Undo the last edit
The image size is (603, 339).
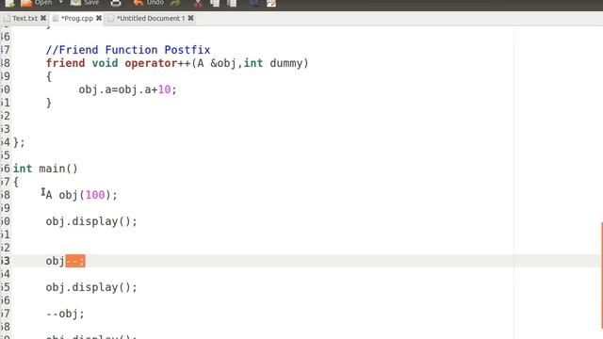(x=148, y=3)
